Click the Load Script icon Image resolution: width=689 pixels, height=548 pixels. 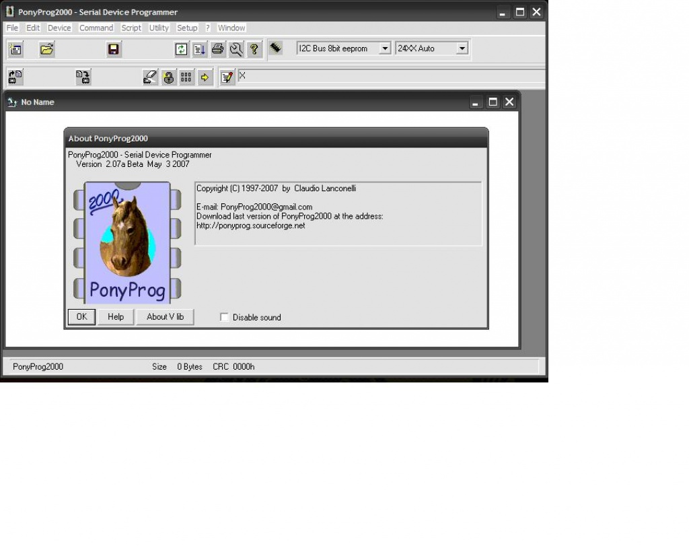pos(199,49)
